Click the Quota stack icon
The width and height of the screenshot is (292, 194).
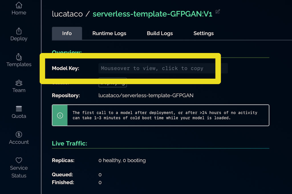(x=19, y=109)
